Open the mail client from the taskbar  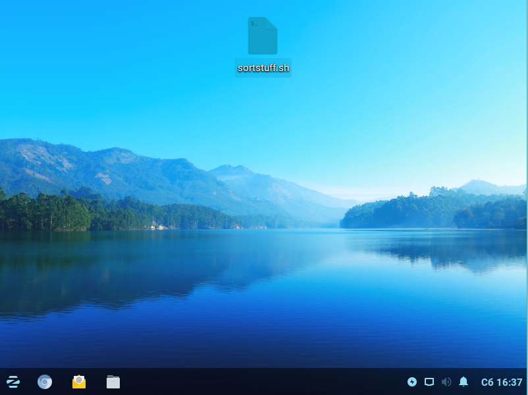point(79,382)
